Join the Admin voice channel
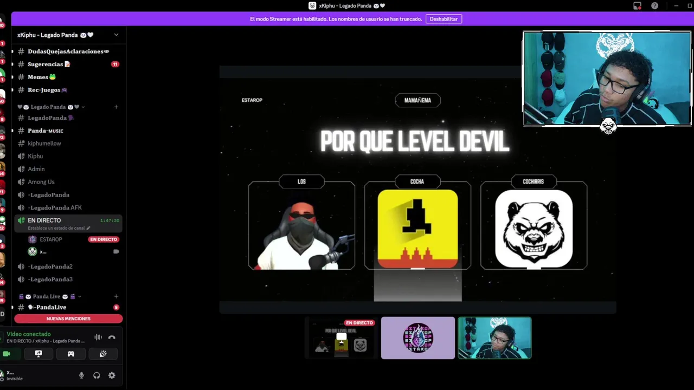The height and width of the screenshot is (390, 694). (68, 169)
